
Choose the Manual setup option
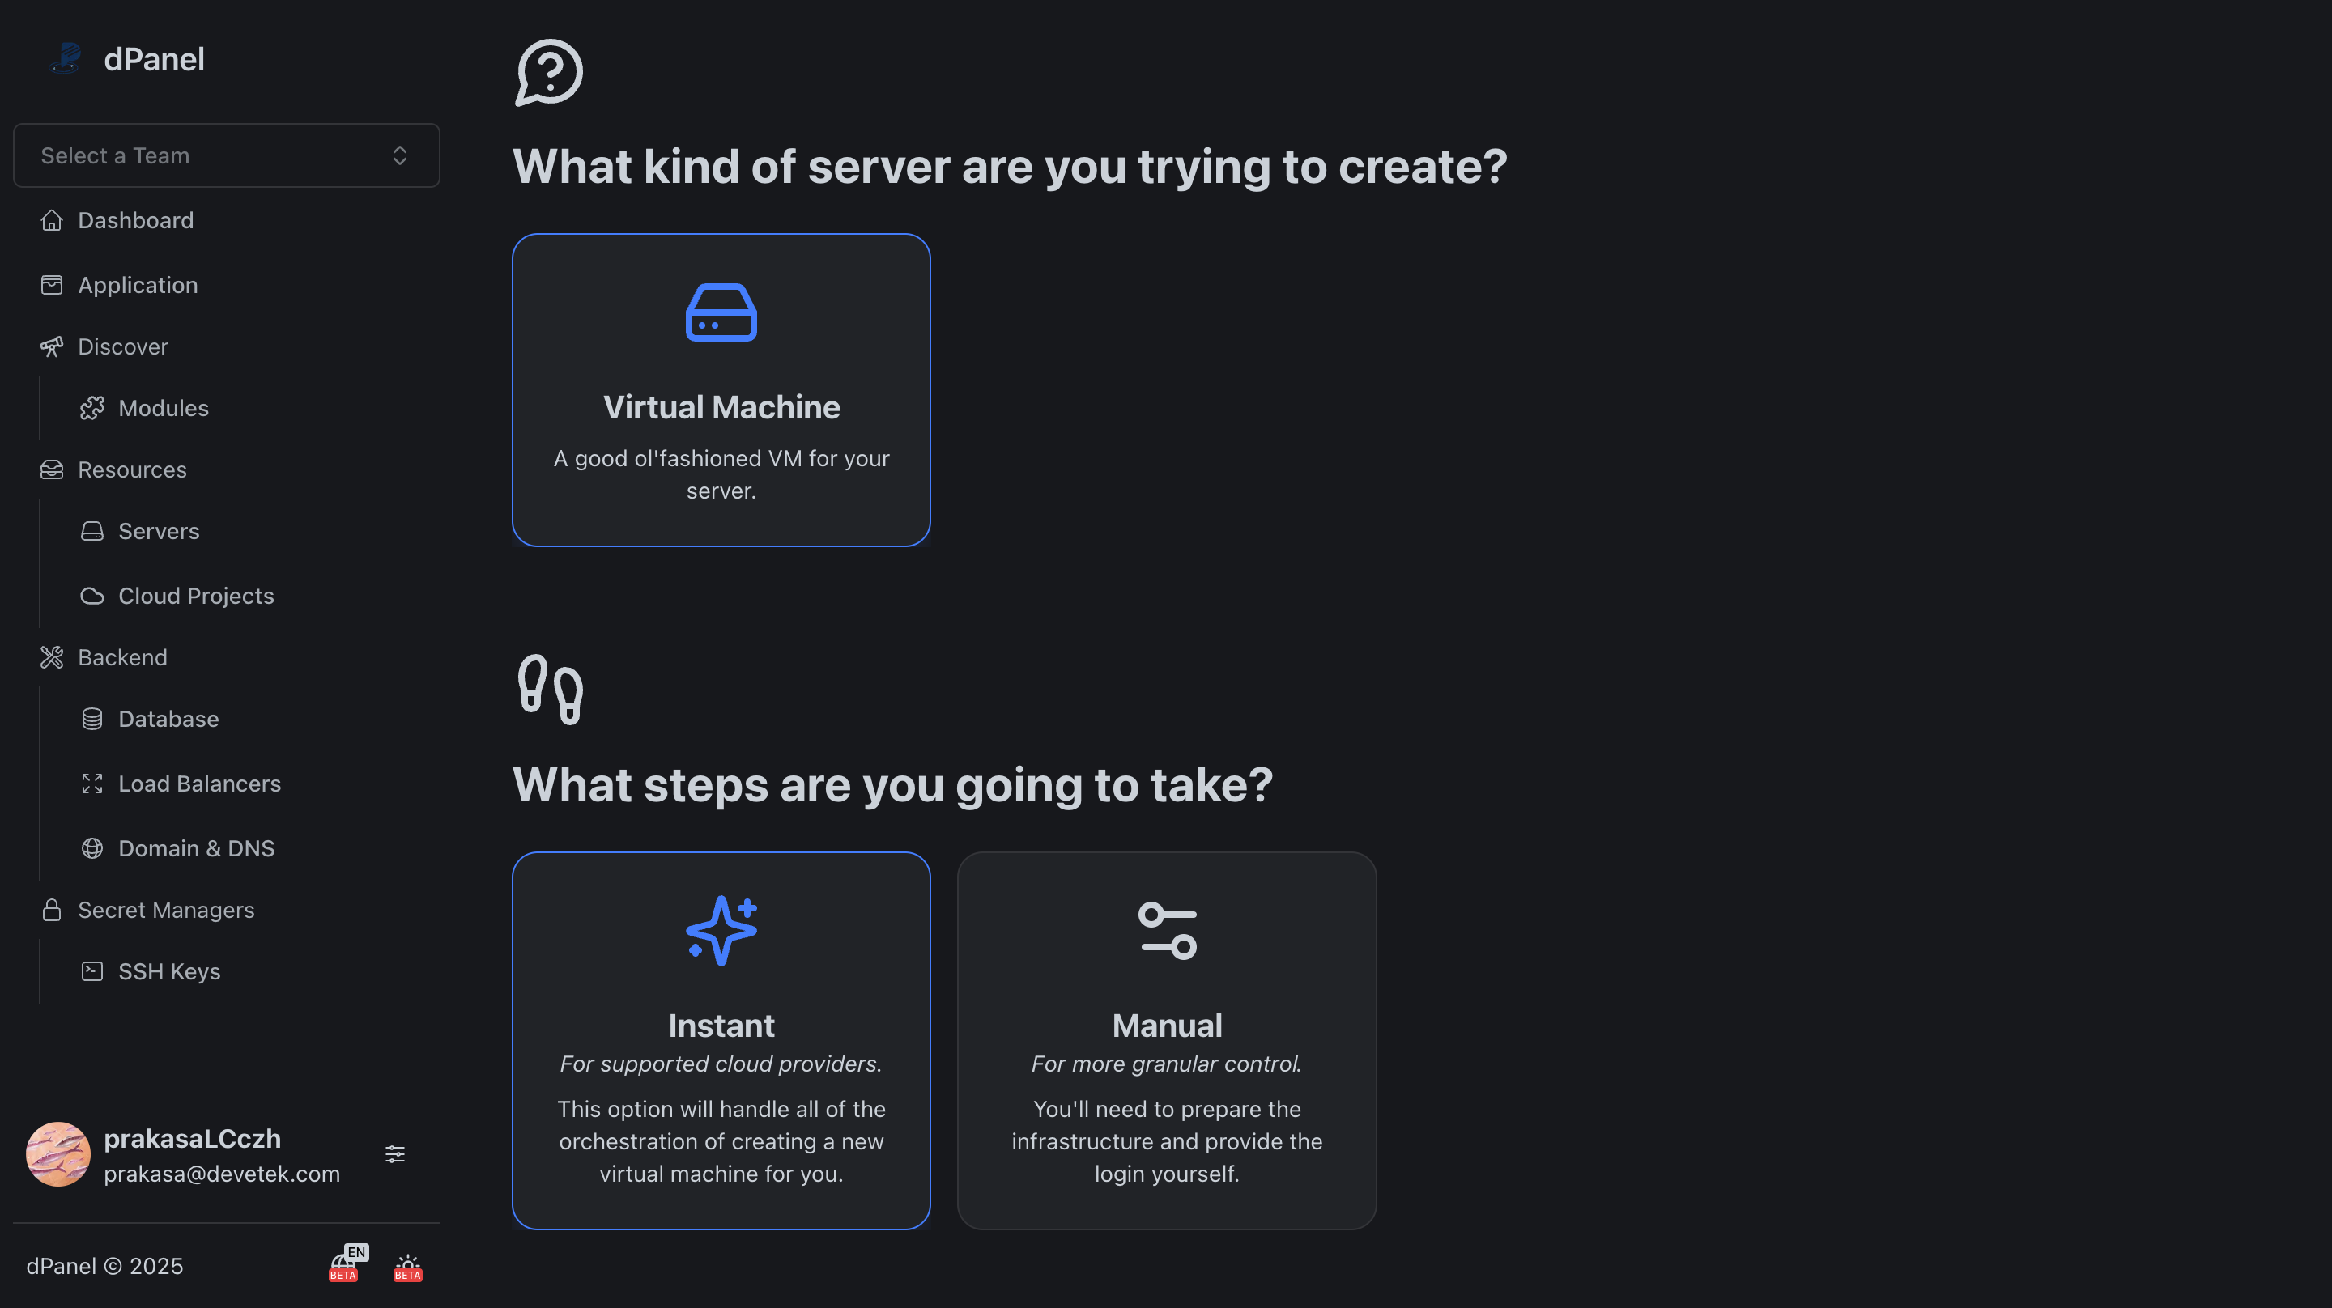(1166, 1040)
